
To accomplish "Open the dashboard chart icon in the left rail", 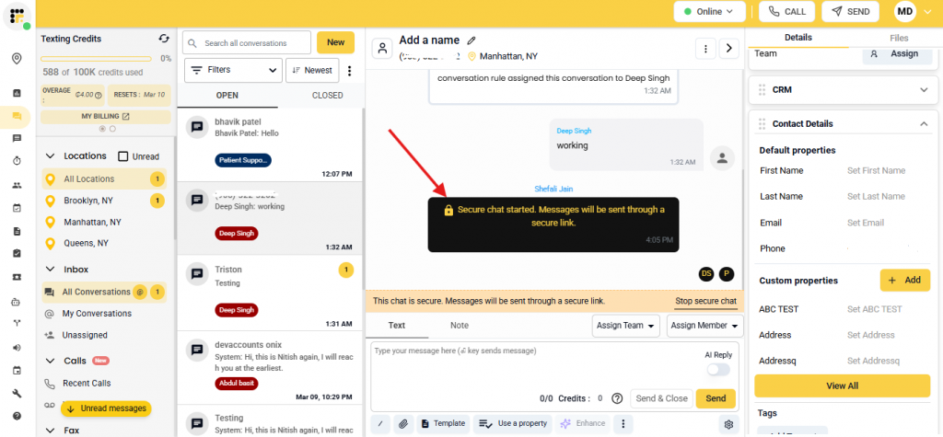I will coord(17,93).
